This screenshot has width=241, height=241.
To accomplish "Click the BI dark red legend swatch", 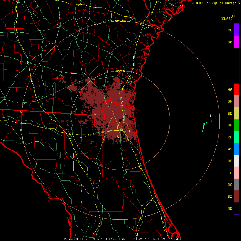I will tap(236, 197).
